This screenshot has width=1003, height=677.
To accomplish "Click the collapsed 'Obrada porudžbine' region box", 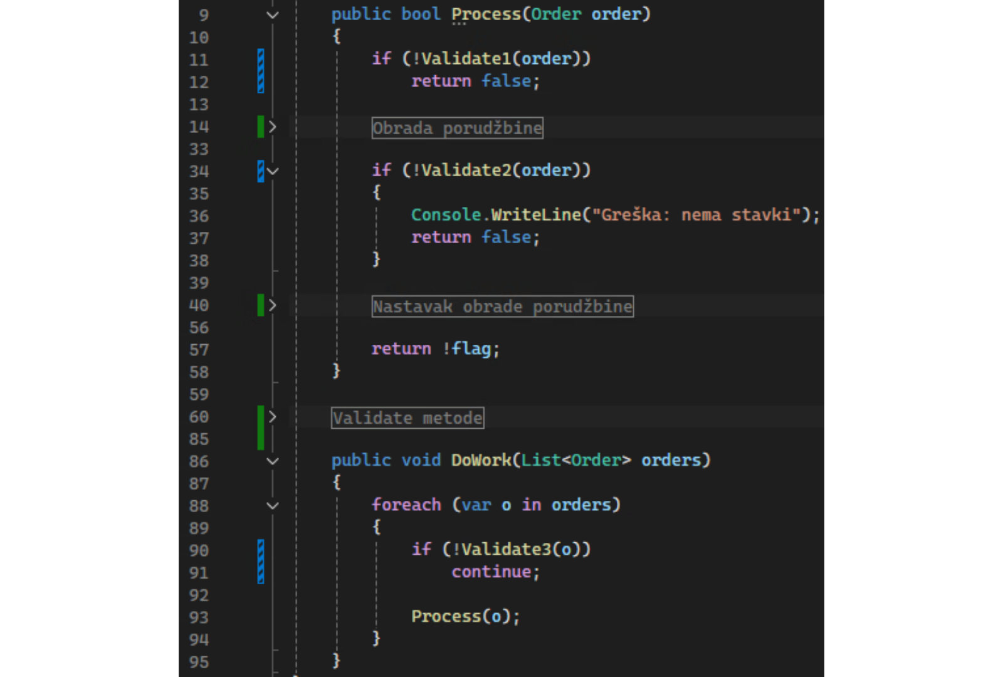I will click(x=457, y=128).
